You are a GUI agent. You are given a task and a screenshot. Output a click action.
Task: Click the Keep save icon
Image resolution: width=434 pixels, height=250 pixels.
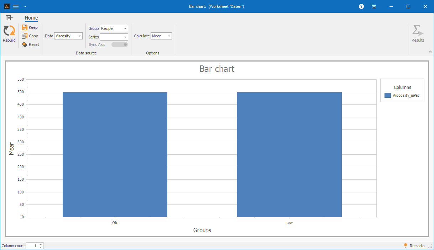[25, 27]
